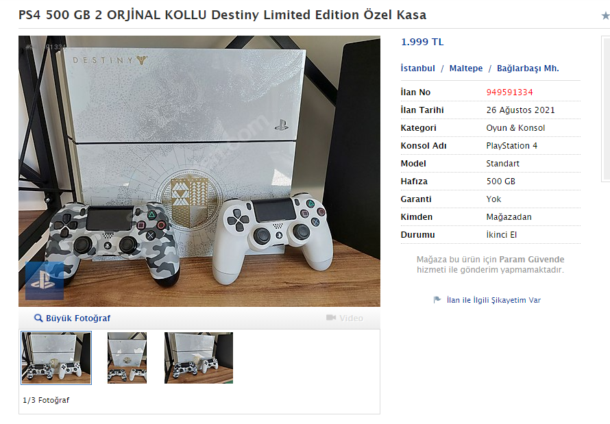The height and width of the screenshot is (424, 610).
Task: Click the 1/3 Fotoğraf counter
Action: [46, 400]
